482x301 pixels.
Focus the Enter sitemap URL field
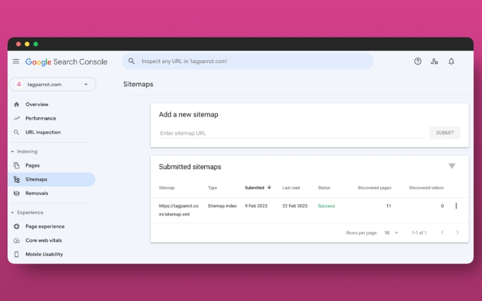[x=292, y=133]
